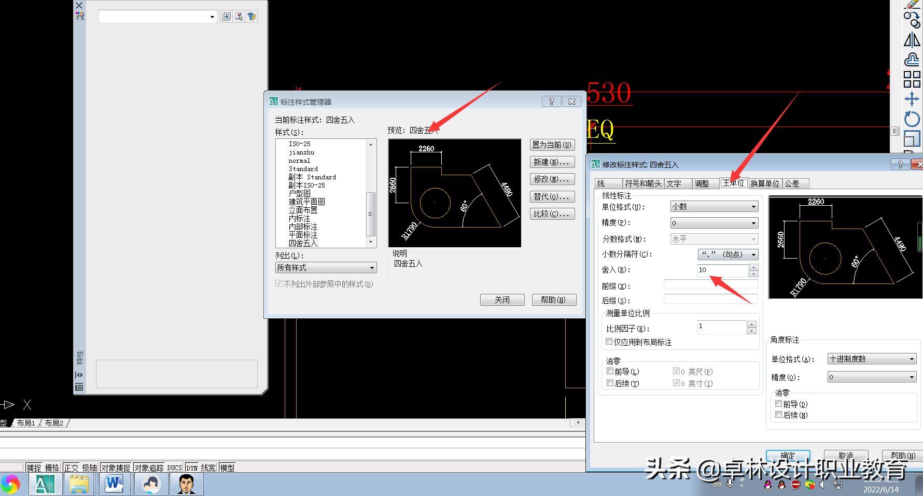Select the Rotate tool
The image size is (923, 496).
(912, 119)
